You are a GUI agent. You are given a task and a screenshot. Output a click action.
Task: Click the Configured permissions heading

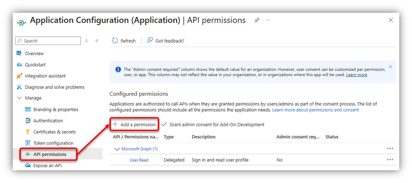click(x=138, y=94)
